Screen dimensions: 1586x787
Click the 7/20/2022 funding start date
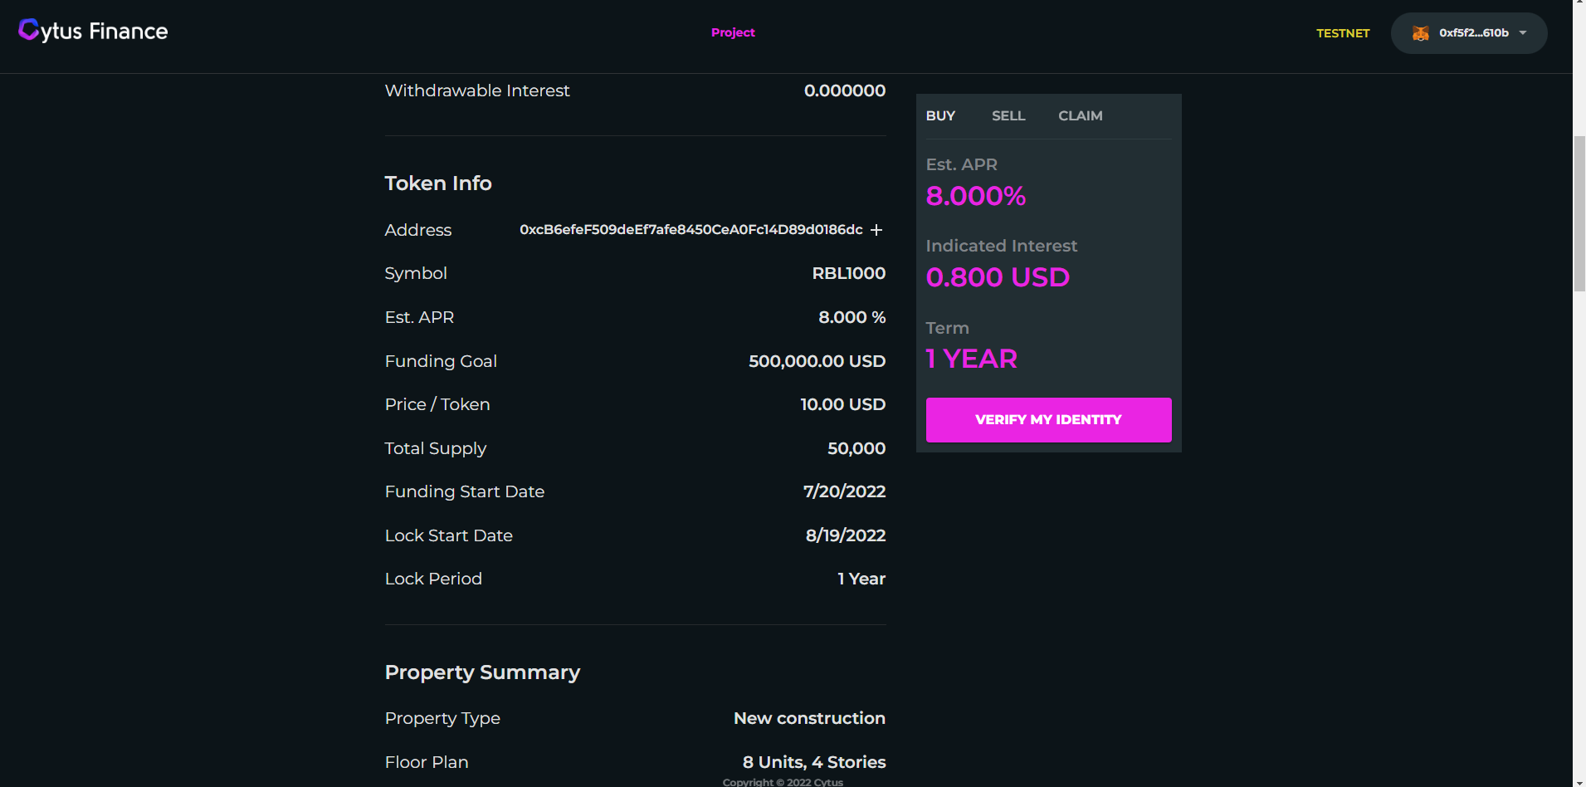pos(844,491)
